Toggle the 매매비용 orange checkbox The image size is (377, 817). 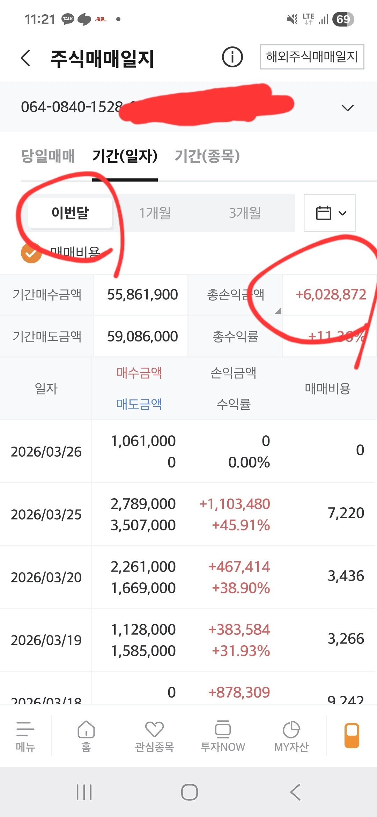(31, 253)
